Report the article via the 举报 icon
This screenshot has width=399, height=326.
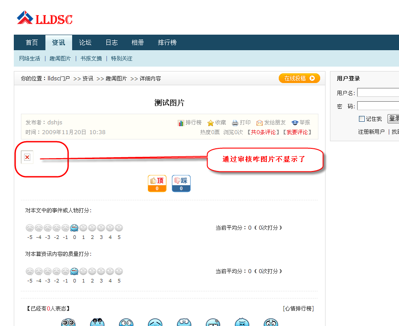point(295,123)
